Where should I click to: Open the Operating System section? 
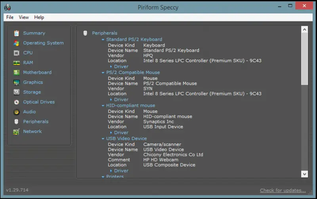pos(43,43)
